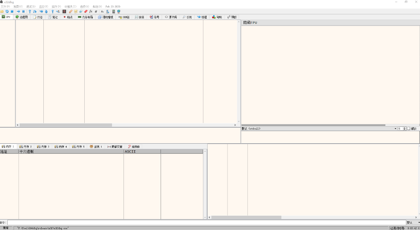Viewport: 420px width, 230px height.
Task: Open the 默认 (stdcall) calling convention dropdown
Action: pyautogui.click(x=319, y=129)
